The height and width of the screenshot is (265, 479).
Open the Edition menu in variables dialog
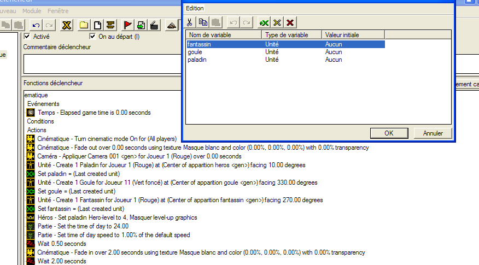tap(195, 8)
